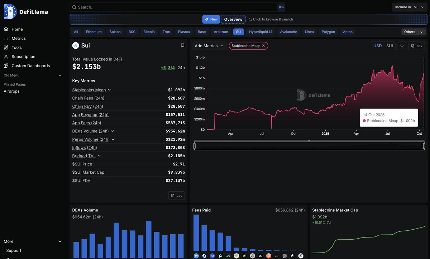This screenshot has height=259, width=430.
Task: Download Key Metrics .csv file
Action: click(x=177, y=196)
